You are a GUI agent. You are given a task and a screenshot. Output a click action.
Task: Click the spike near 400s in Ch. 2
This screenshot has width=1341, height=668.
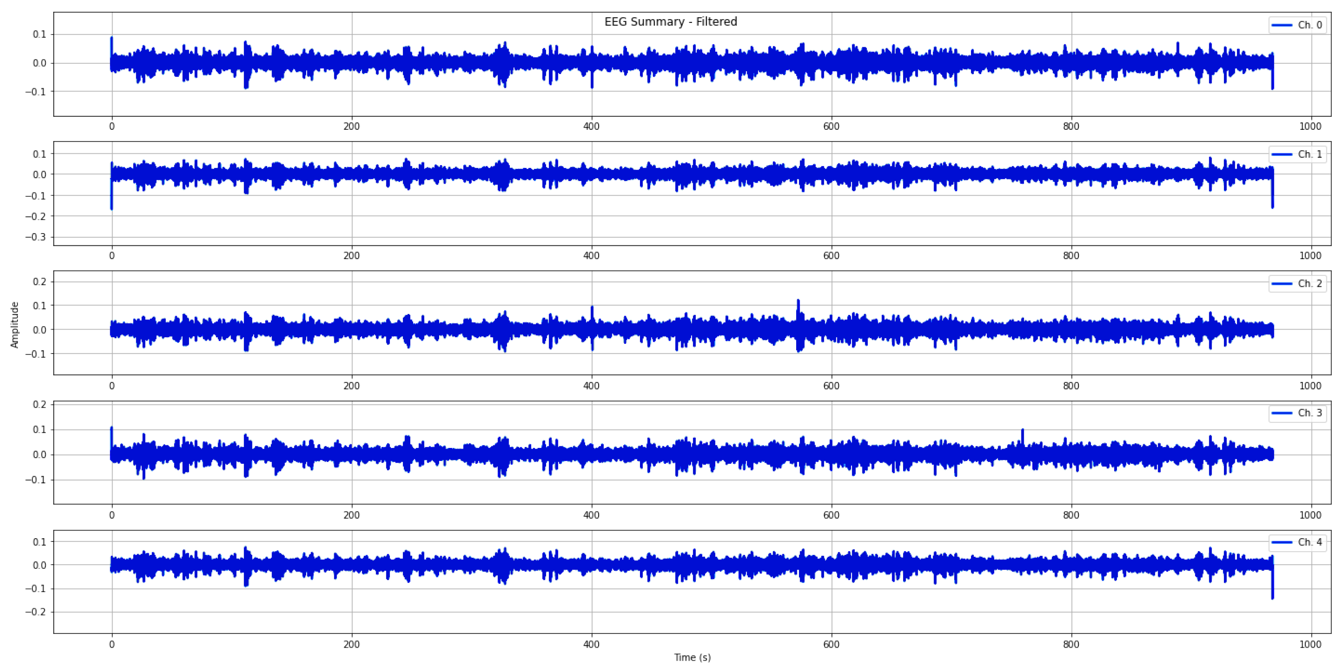[592, 311]
